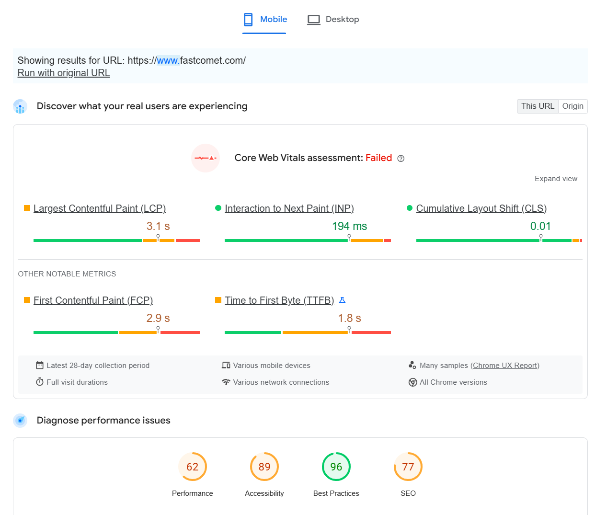This screenshot has height=515, width=607.
Task: Select the This URL toggle button
Action: 538,106
